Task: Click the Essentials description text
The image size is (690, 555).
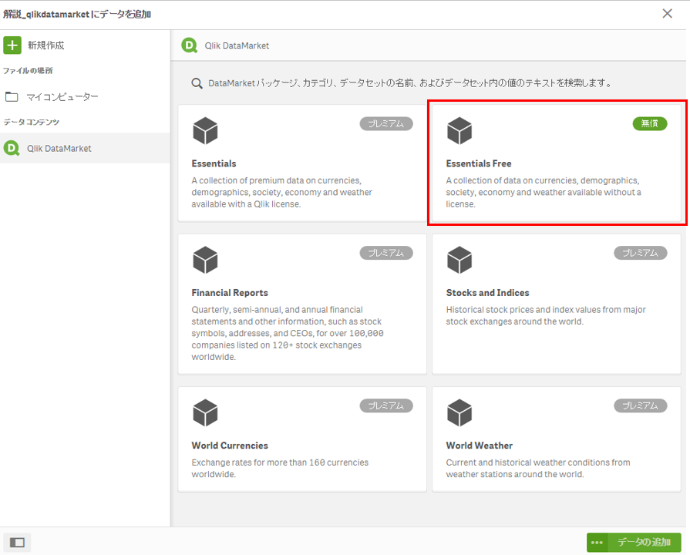Action: [281, 193]
